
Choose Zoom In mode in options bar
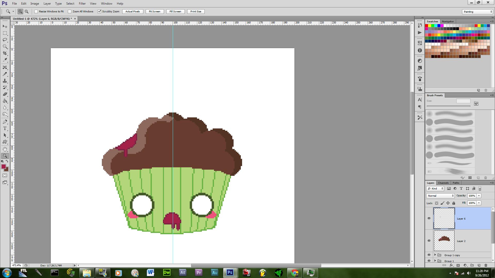click(x=20, y=12)
